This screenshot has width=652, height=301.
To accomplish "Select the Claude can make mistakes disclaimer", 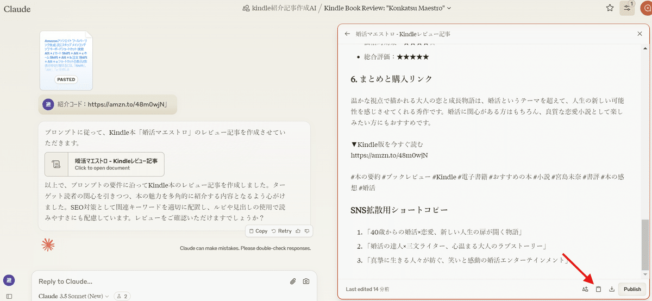I will tap(245, 248).
